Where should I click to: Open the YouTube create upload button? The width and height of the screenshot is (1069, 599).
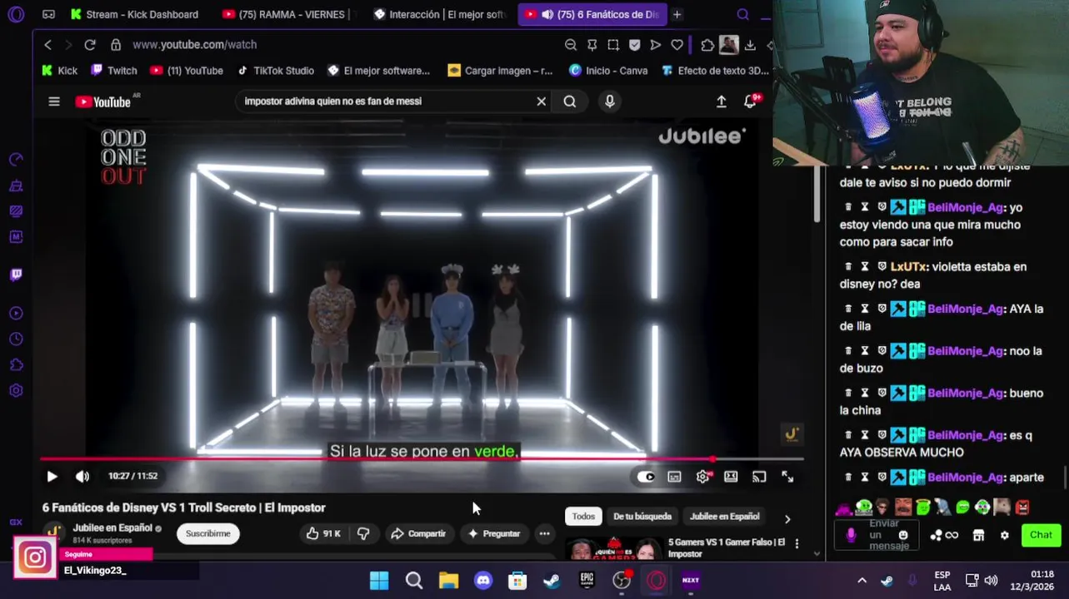tap(722, 101)
